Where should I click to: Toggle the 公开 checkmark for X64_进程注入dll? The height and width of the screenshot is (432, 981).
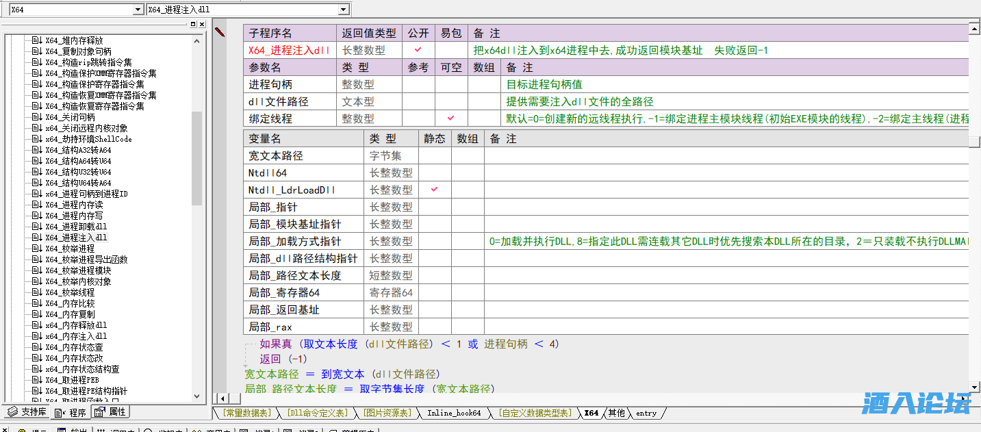pos(418,50)
